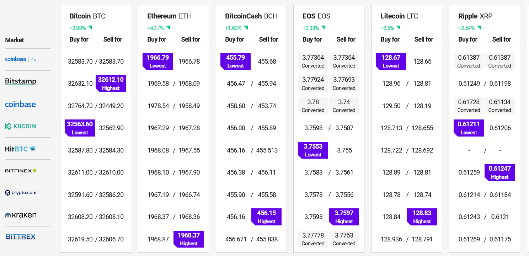The height and width of the screenshot is (256, 529).
Task: Click the green trend arrow beside Bitcoin +2.08%
Action: click(x=90, y=28)
